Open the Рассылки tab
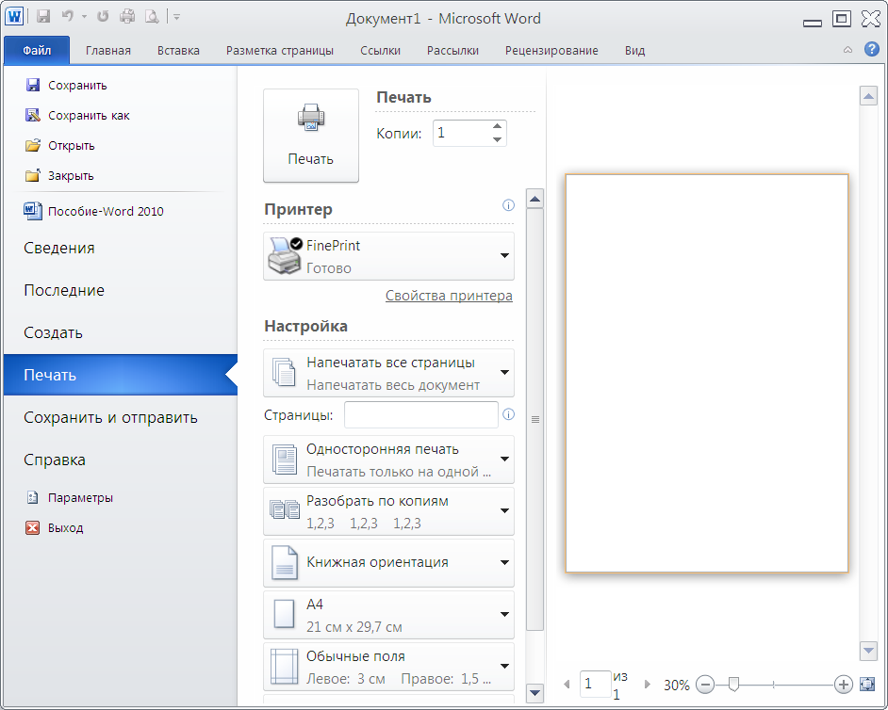The height and width of the screenshot is (710, 888). coord(452,50)
